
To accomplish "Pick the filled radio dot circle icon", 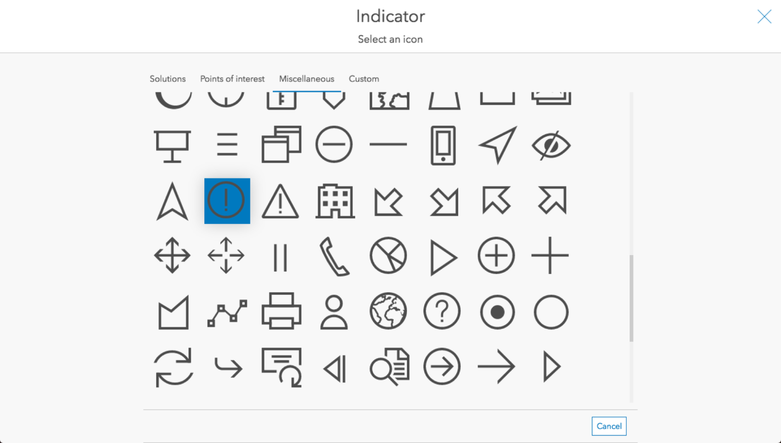I will click(x=497, y=312).
